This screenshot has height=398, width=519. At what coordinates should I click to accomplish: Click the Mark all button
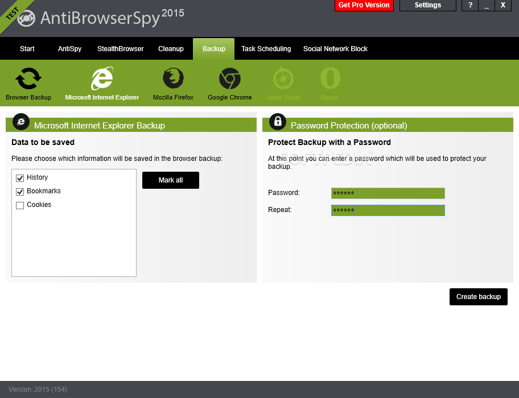[171, 180]
